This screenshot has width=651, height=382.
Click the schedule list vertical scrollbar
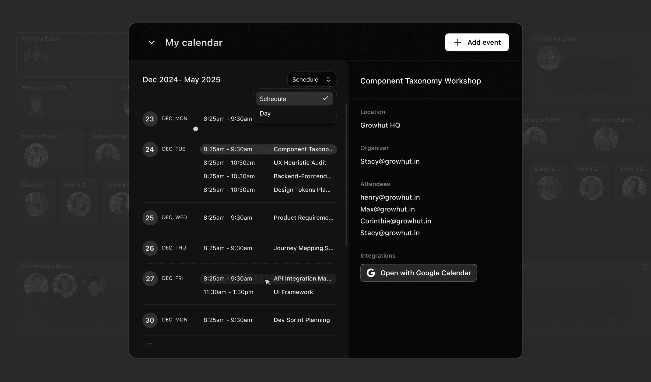coord(346,175)
